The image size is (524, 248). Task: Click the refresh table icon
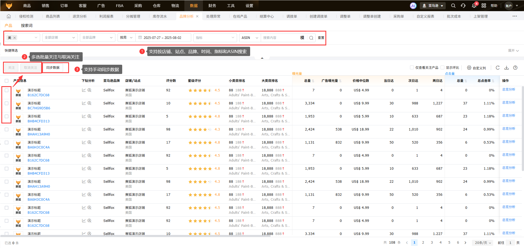pos(498,68)
